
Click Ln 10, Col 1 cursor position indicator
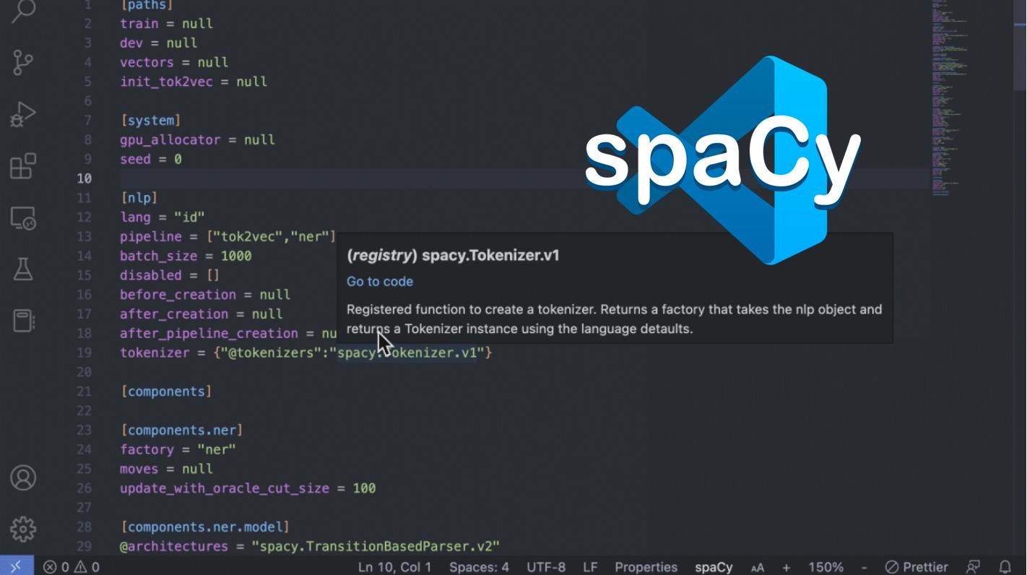(x=395, y=567)
